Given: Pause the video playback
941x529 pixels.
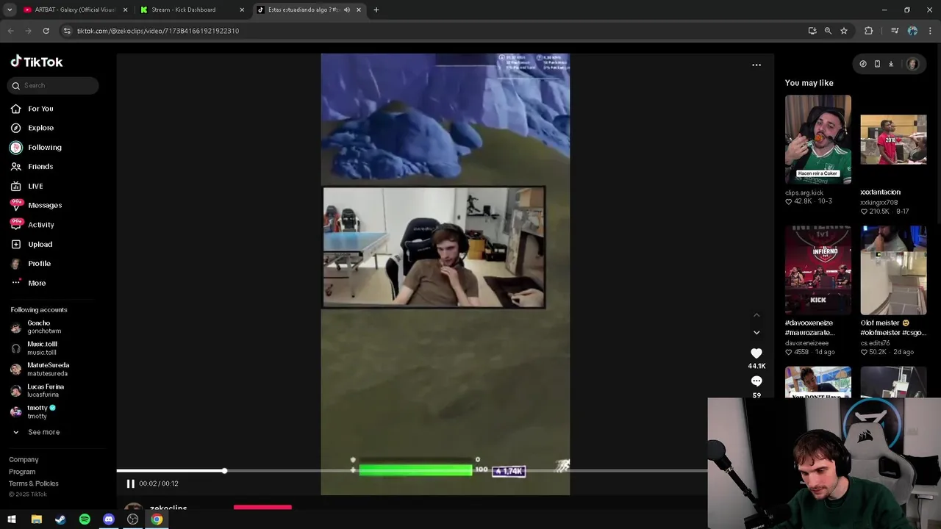Looking at the screenshot, I should [130, 483].
